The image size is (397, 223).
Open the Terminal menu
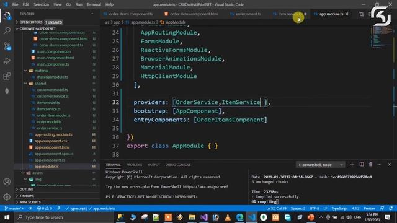coord(94,4)
